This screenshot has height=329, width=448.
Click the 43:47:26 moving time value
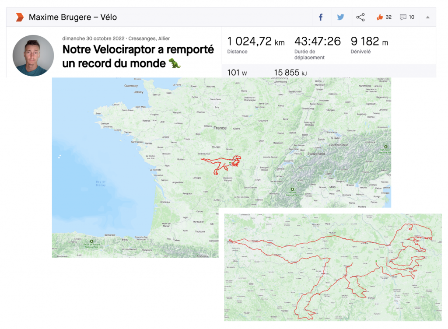point(318,42)
